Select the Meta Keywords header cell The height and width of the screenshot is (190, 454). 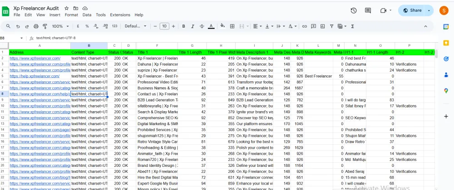tap(318, 52)
